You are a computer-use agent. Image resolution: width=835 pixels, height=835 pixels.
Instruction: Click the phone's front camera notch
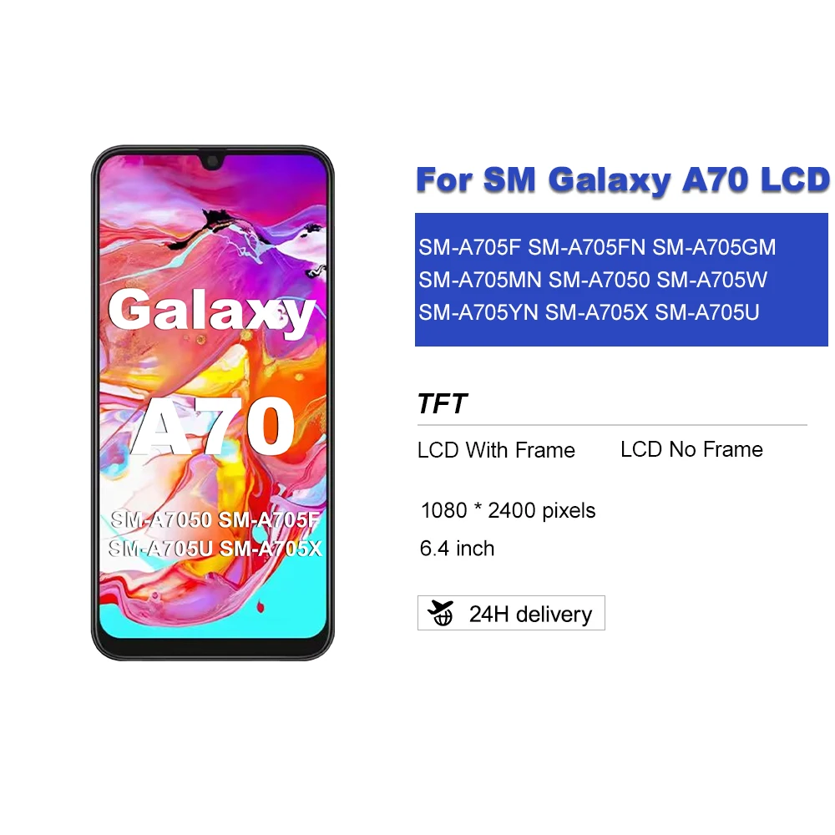(x=212, y=161)
